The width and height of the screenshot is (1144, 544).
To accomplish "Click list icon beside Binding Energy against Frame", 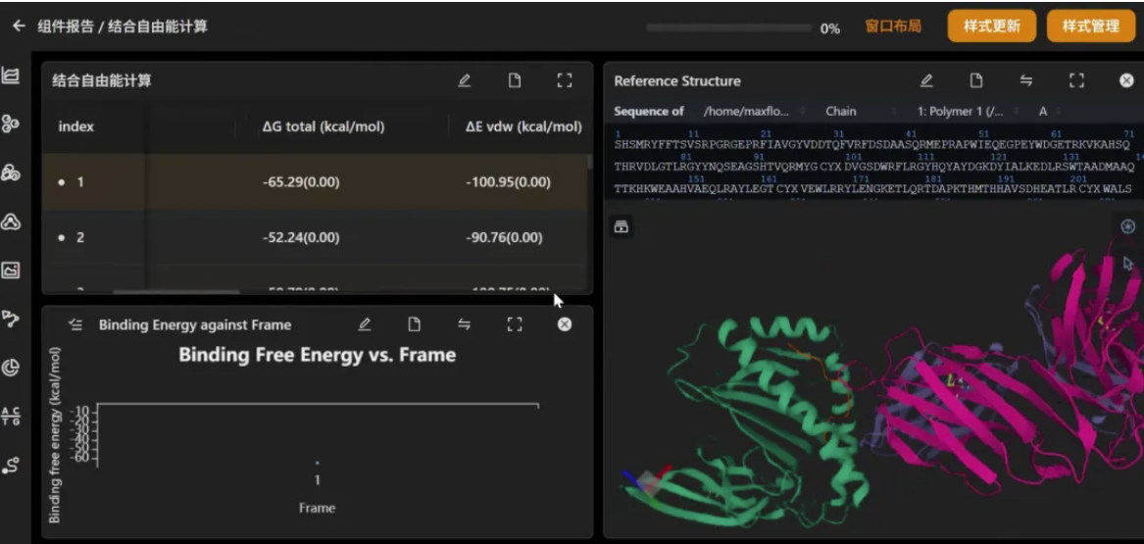I will pos(75,324).
